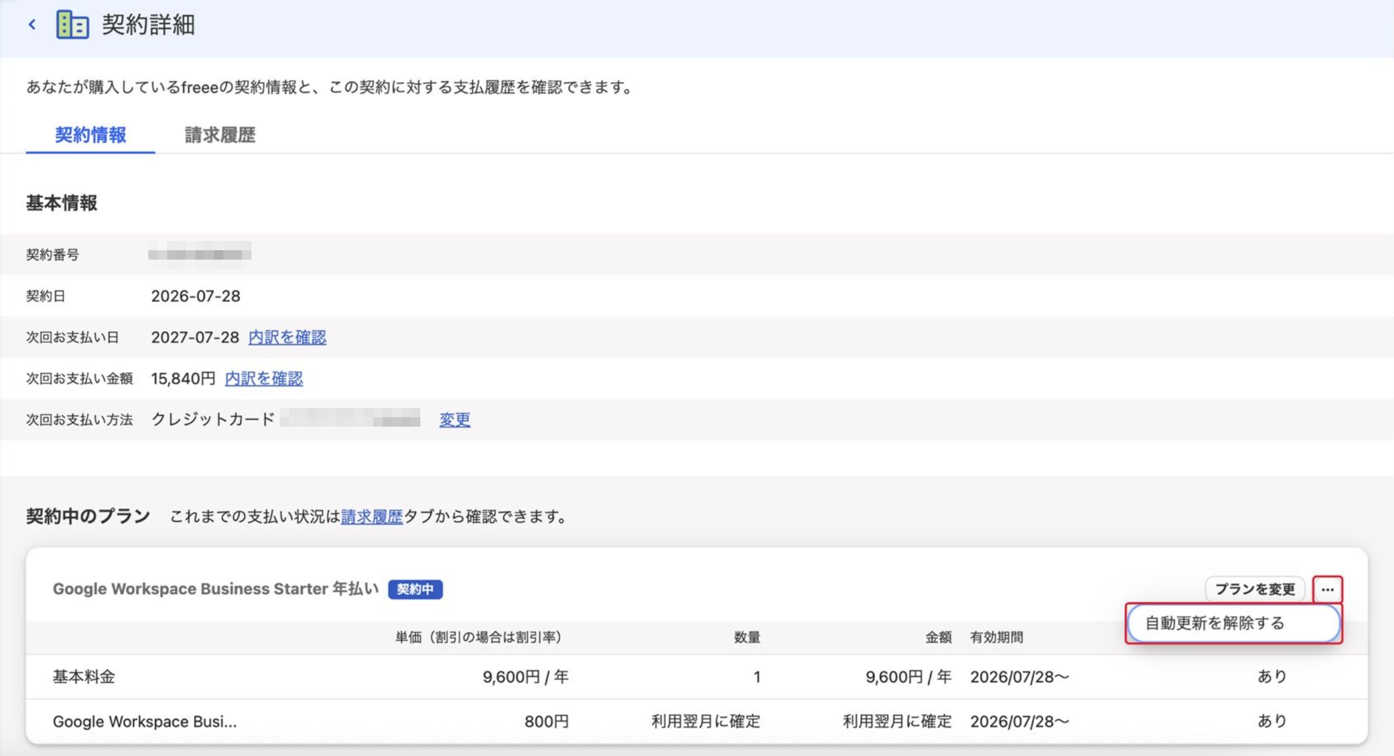Image resolution: width=1394 pixels, height=756 pixels.
Task: Click the 15,840円 payment amount
Action: tap(183, 379)
